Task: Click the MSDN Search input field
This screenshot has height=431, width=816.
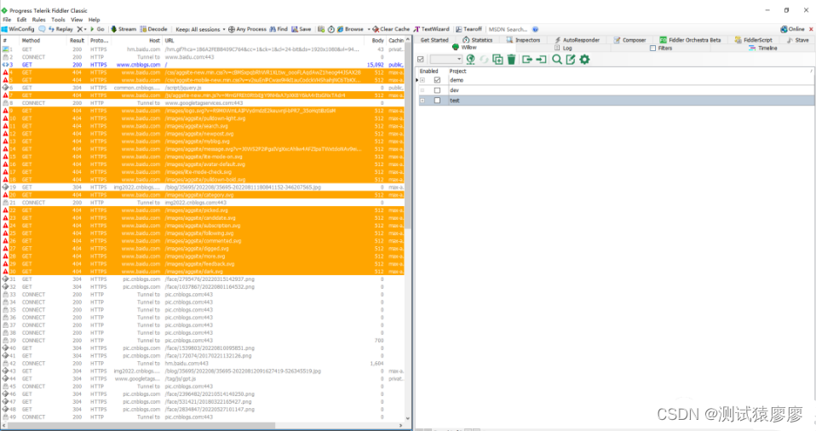Action: pos(508,29)
